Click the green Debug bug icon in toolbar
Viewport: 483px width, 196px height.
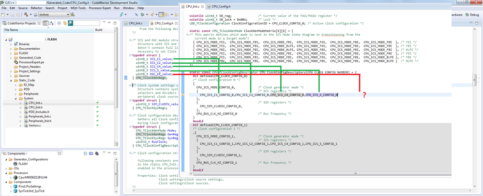point(142,14)
